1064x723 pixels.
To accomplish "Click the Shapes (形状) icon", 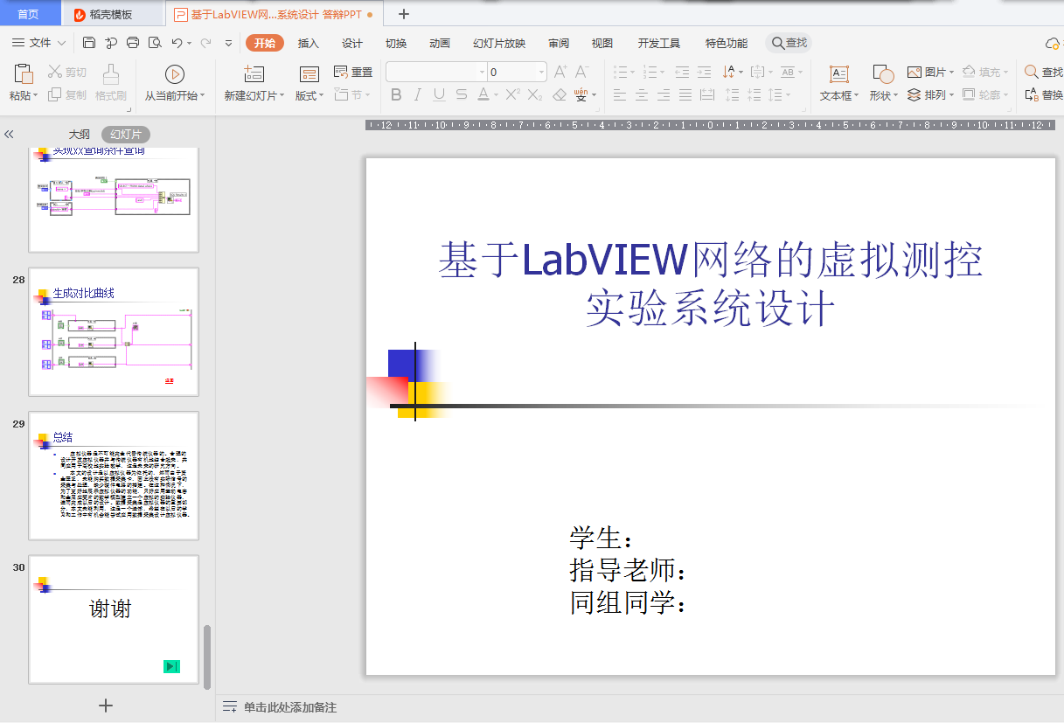I will (883, 74).
